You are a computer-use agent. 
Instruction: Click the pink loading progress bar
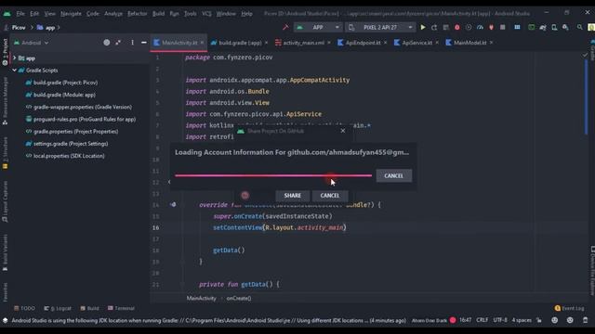(x=273, y=175)
